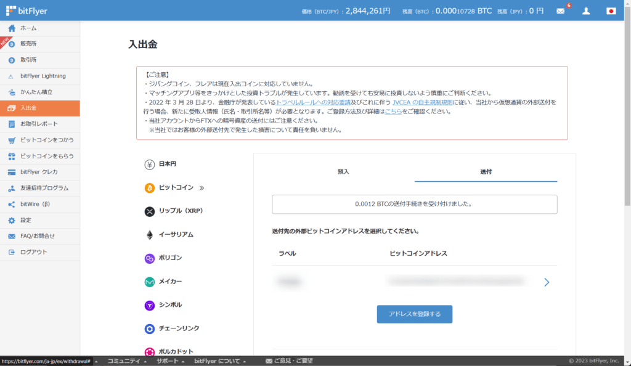Select the Ripple XRP icon
631x366 pixels.
pyautogui.click(x=149, y=211)
